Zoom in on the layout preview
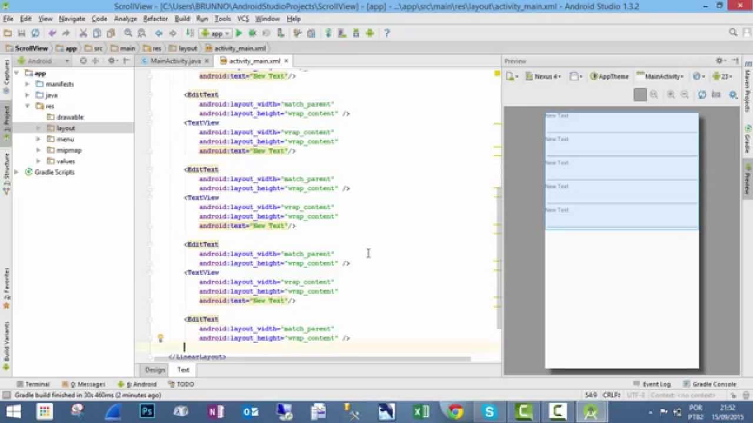 [x=671, y=95]
